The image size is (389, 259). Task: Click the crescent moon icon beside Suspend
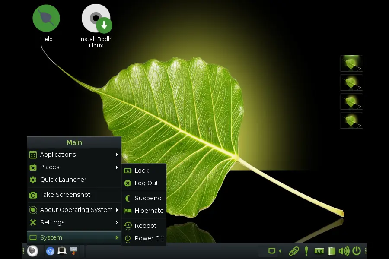(128, 198)
